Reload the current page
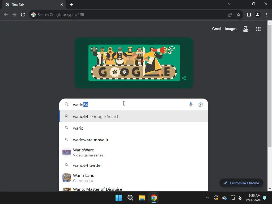The image size is (272, 204). [x=23, y=15]
